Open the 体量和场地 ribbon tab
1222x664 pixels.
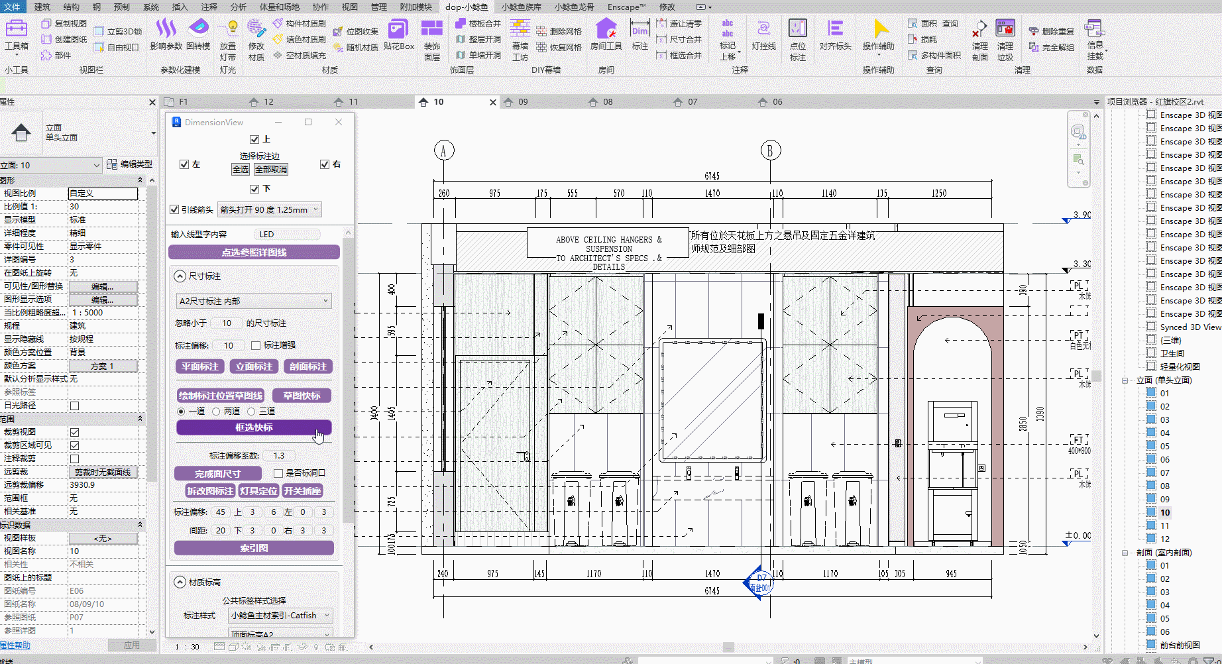[279, 7]
